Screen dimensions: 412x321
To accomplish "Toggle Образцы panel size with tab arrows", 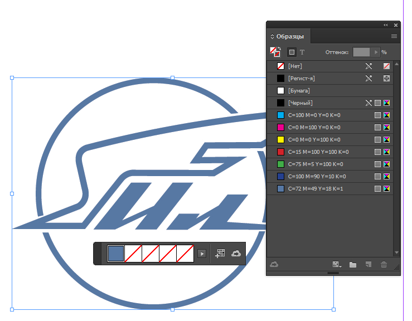I will (x=272, y=36).
